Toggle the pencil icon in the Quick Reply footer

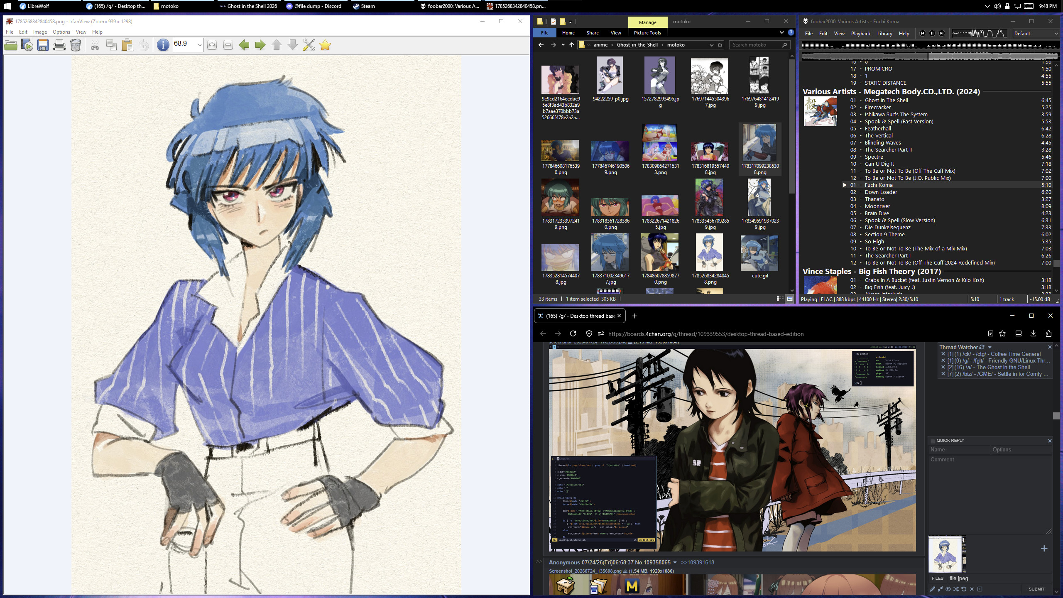tap(932, 589)
